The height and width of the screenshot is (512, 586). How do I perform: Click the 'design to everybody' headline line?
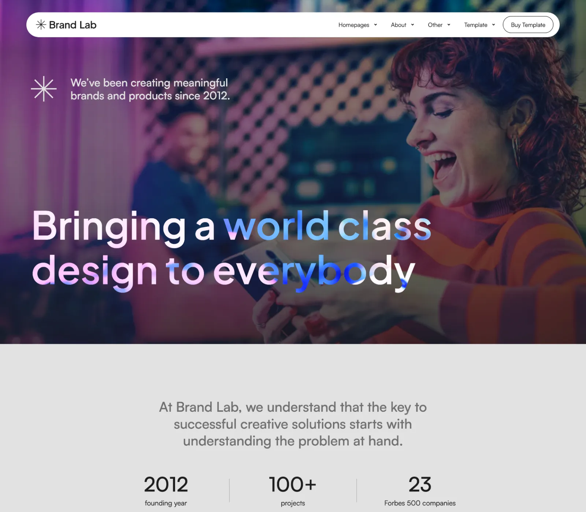(x=223, y=271)
